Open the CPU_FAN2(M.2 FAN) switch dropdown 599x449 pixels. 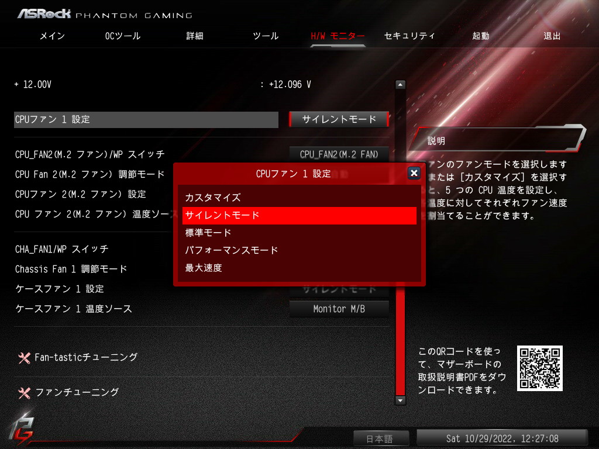339,154
